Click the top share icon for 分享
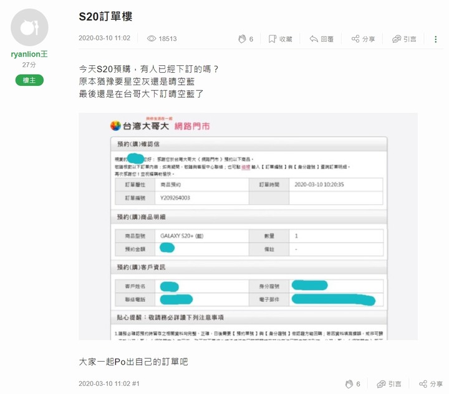The width and height of the screenshot is (449, 394). pos(355,39)
